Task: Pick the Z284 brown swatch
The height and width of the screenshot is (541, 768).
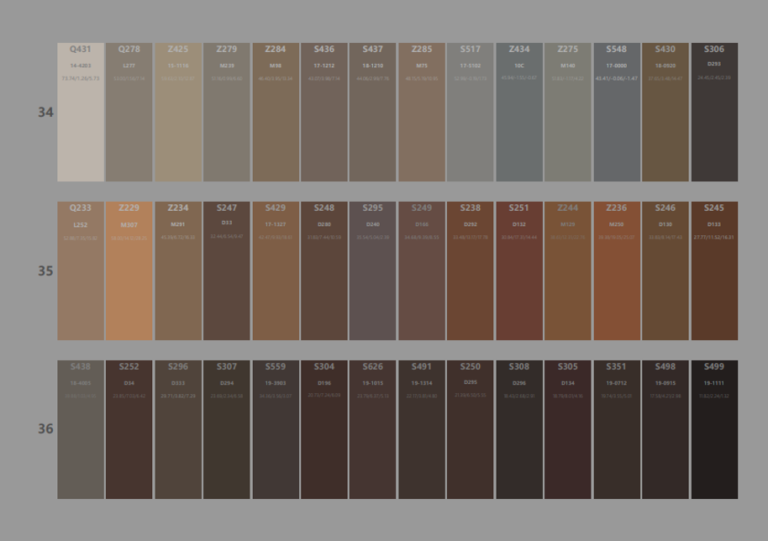Action: [276, 113]
